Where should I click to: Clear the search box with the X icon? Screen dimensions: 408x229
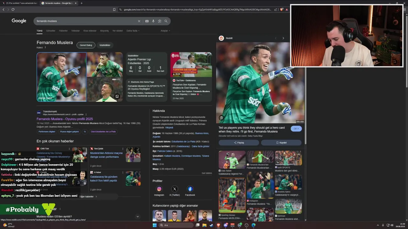[x=139, y=21]
